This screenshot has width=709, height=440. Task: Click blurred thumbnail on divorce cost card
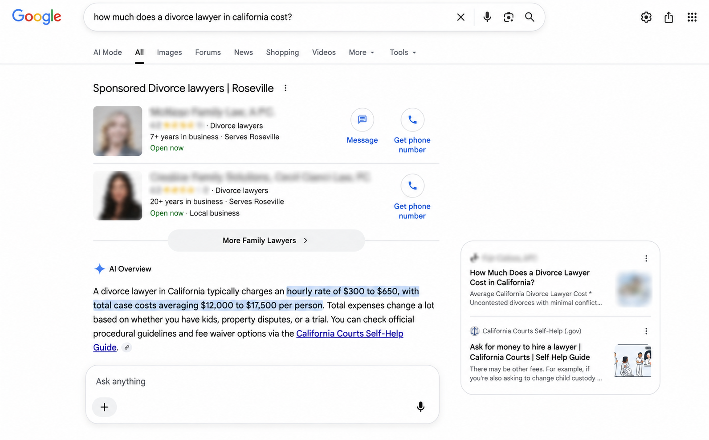[634, 289]
